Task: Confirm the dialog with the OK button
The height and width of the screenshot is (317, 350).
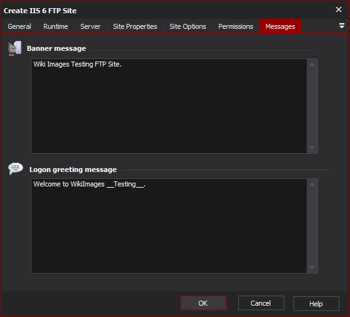Action: click(203, 303)
